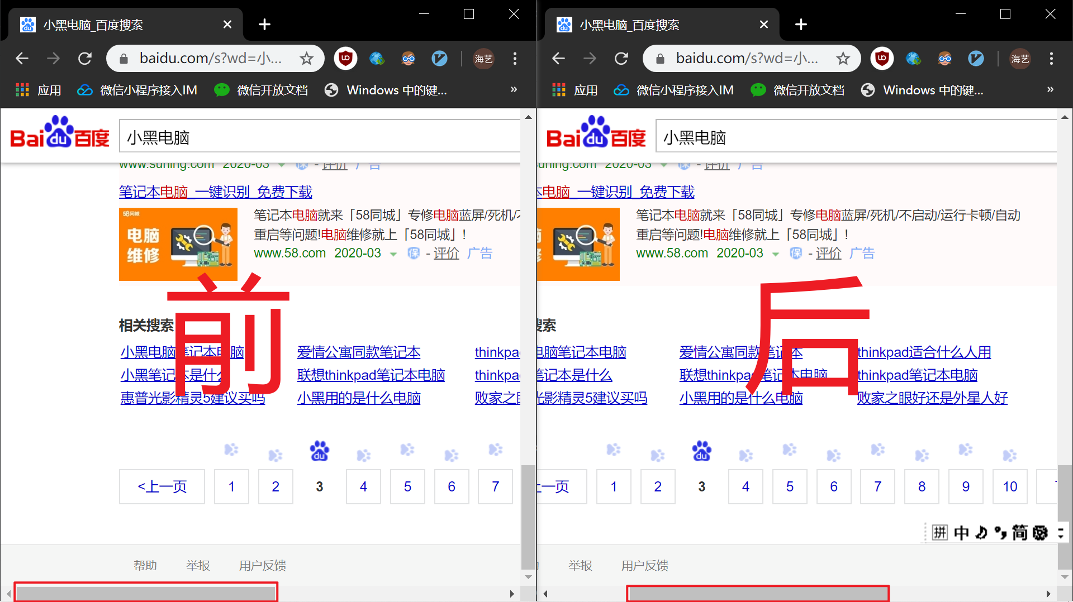Screen dimensions: 1073x602
Task: Open the uBlock Origin extension in the right window
Action: (x=882, y=58)
